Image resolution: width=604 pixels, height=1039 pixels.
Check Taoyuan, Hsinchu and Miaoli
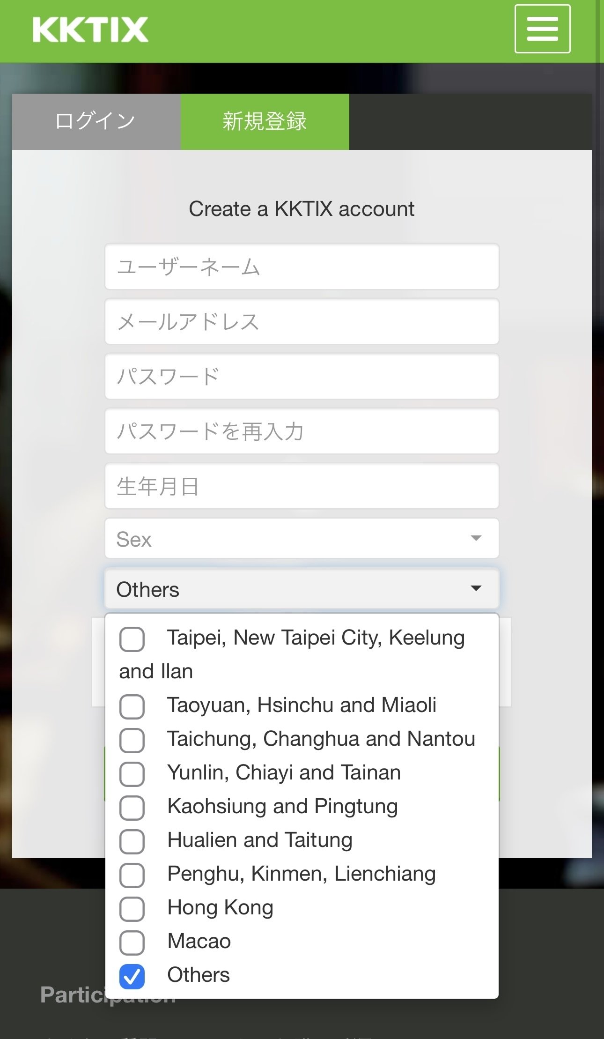point(132,706)
